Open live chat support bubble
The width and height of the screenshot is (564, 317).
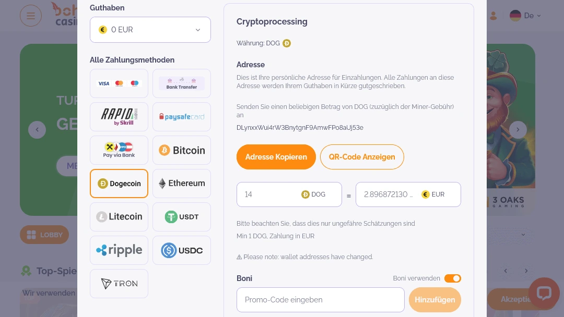[544, 293]
